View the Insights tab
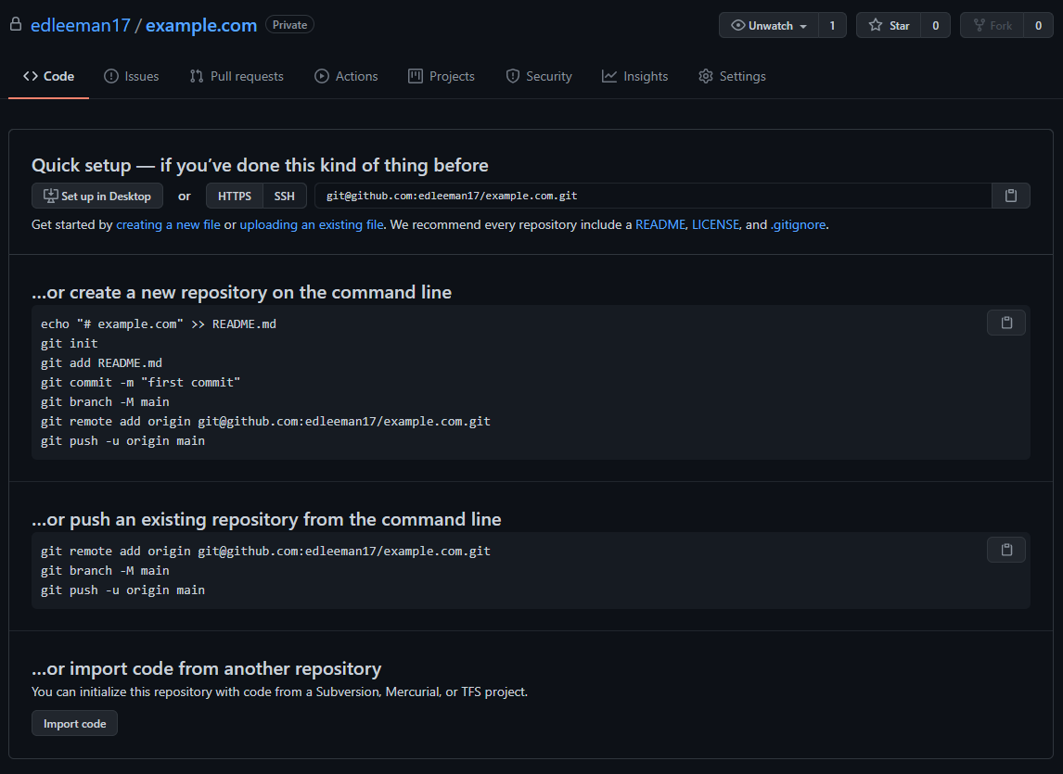This screenshot has height=774, width=1063. coord(635,76)
